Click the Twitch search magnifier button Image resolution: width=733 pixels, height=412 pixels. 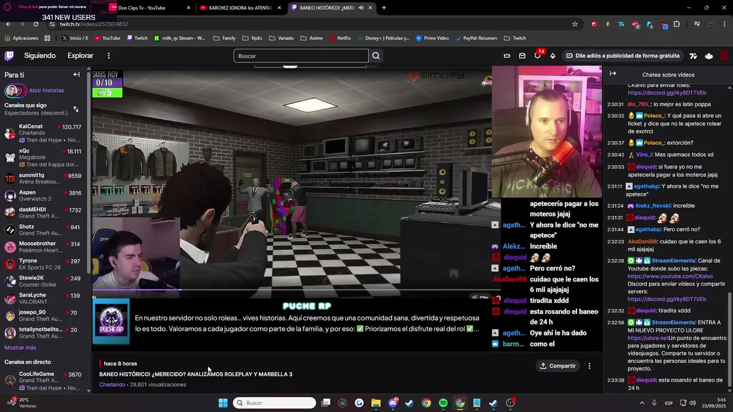[x=376, y=56]
